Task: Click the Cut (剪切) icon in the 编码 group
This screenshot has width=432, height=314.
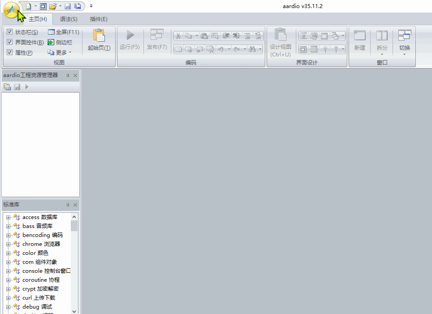Action: coord(178,36)
